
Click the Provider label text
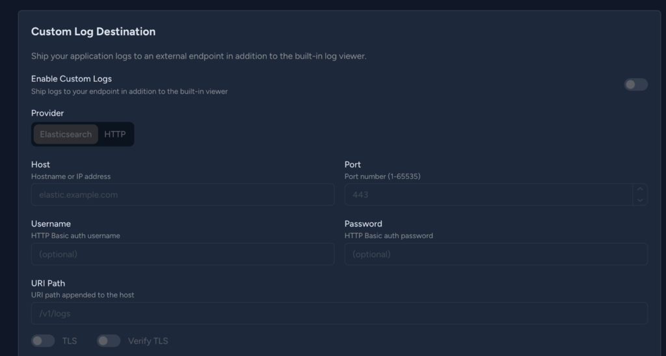pyautogui.click(x=47, y=113)
